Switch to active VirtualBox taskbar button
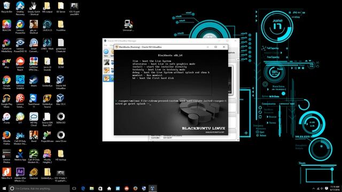This screenshot has width=342, height=192. coord(152,188)
